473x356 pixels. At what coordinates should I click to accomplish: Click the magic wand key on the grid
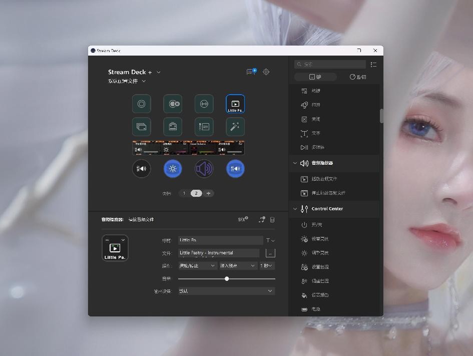[x=235, y=127]
